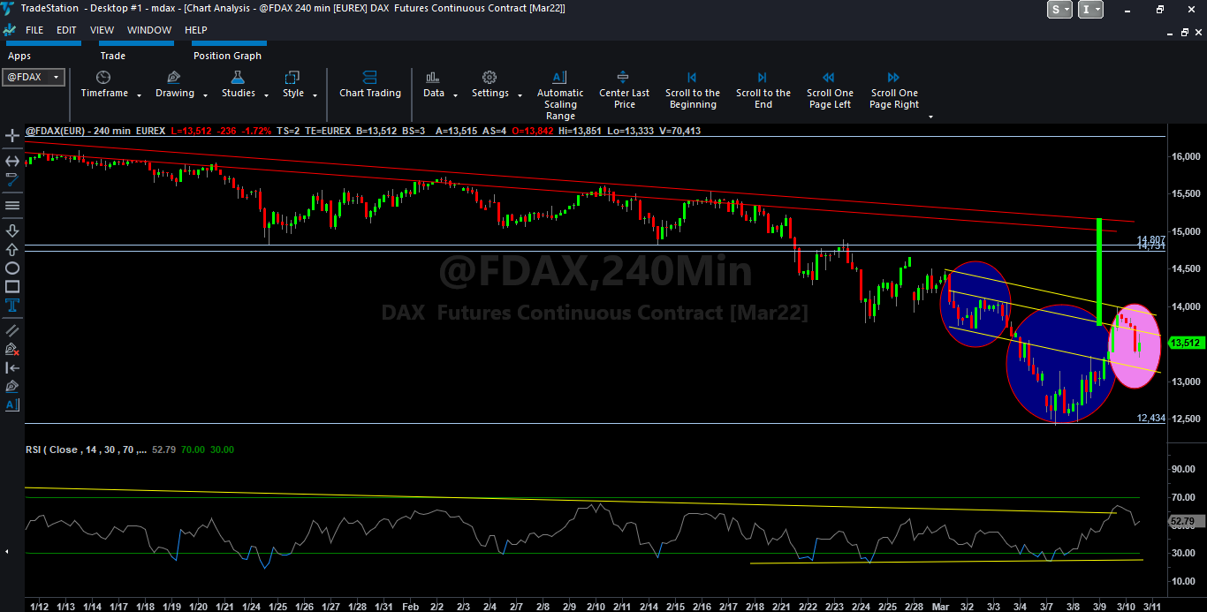Open the WINDOW menu
Image resolution: width=1207 pixels, height=612 pixels.
coord(149,30)
